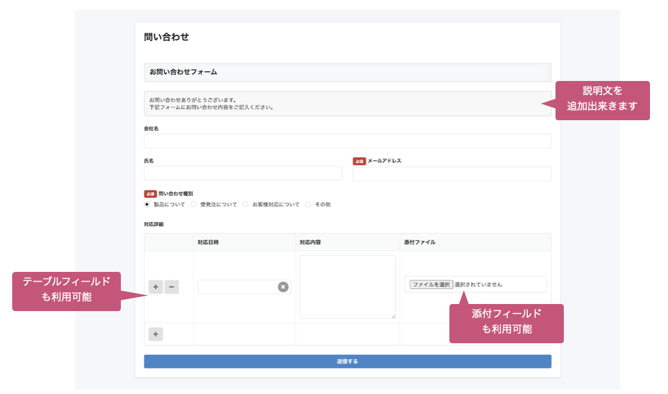Click the plus icon in the bottom table row

point(156,334)
